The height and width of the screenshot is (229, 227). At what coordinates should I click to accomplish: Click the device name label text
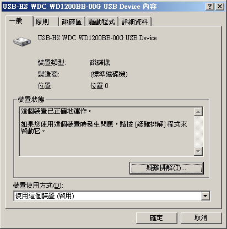coord(97,38)
